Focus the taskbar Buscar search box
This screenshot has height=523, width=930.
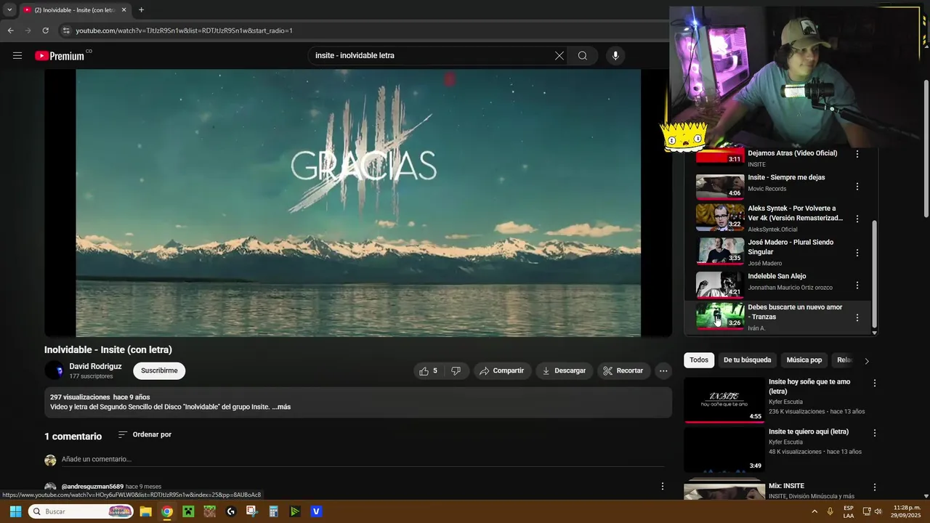tap(81, 511)
